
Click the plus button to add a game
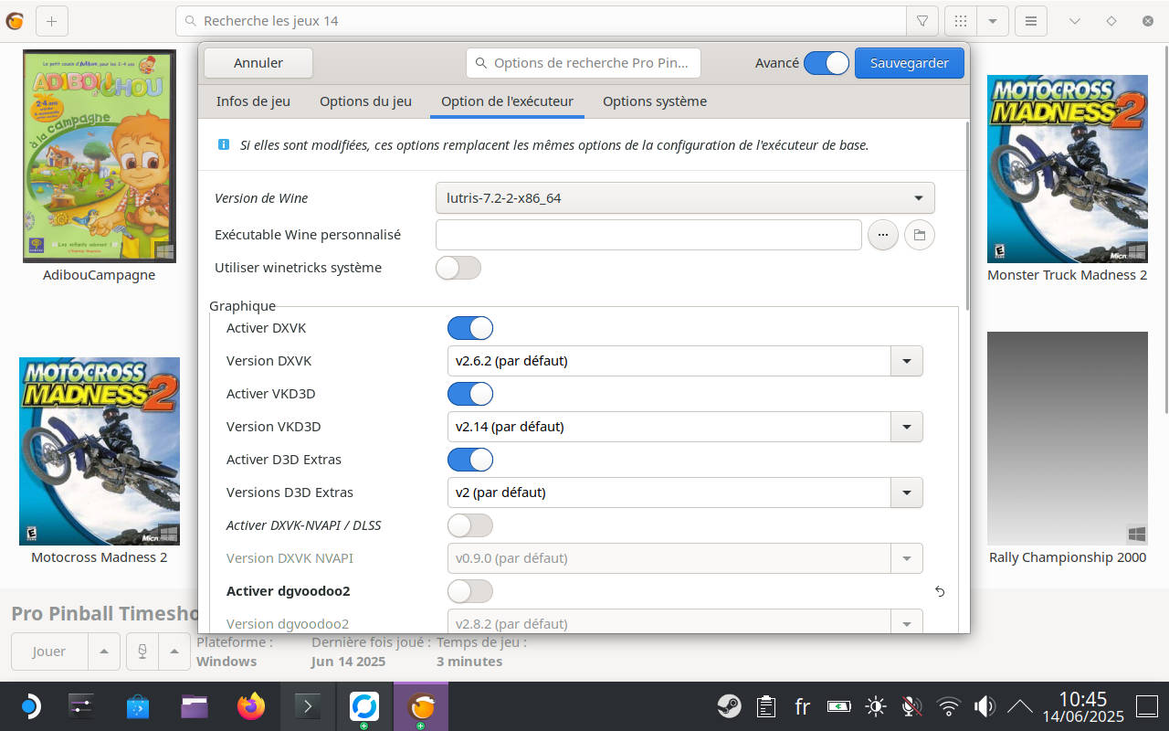[51, 21]
